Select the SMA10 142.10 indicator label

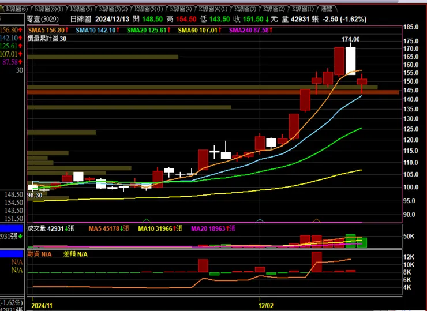tap(98, 30)
